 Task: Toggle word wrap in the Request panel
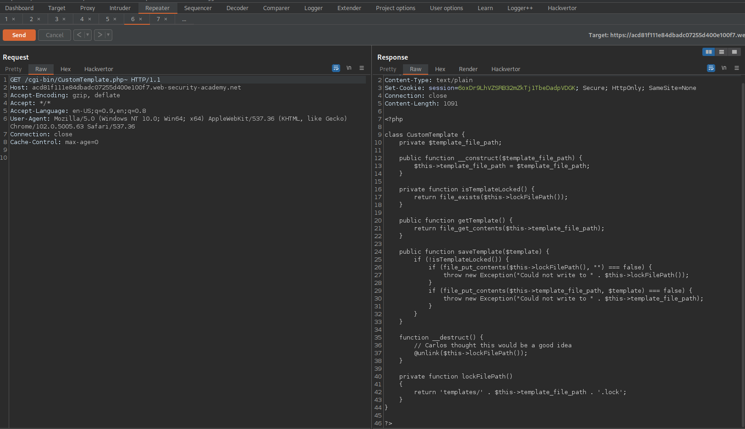(336, 68)
